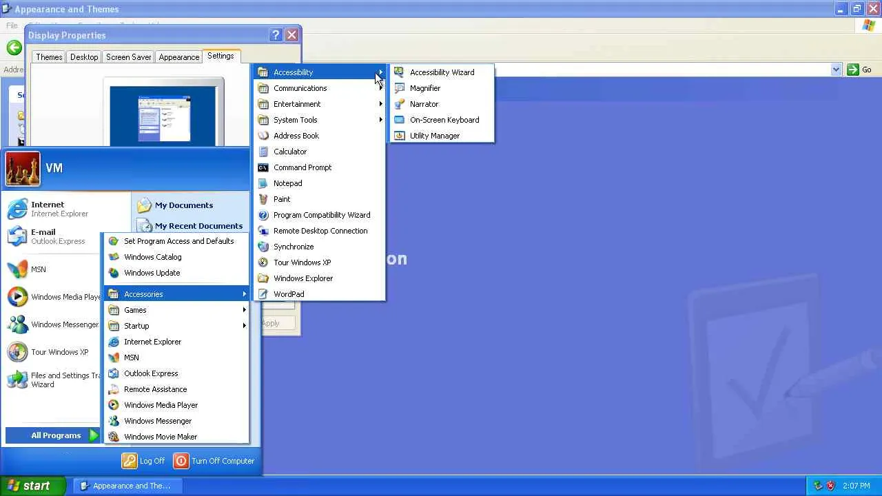Expand the Accessories folder
This screenshot has width=882, height=496.
point(176,294)
